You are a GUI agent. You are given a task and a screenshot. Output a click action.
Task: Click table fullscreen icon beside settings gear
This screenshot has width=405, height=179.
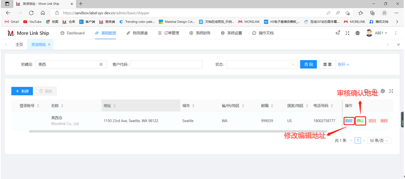[391, 91]
